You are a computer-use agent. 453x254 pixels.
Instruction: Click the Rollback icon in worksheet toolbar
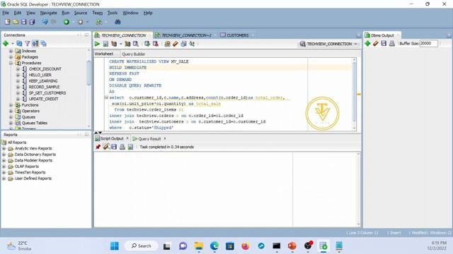156,44
